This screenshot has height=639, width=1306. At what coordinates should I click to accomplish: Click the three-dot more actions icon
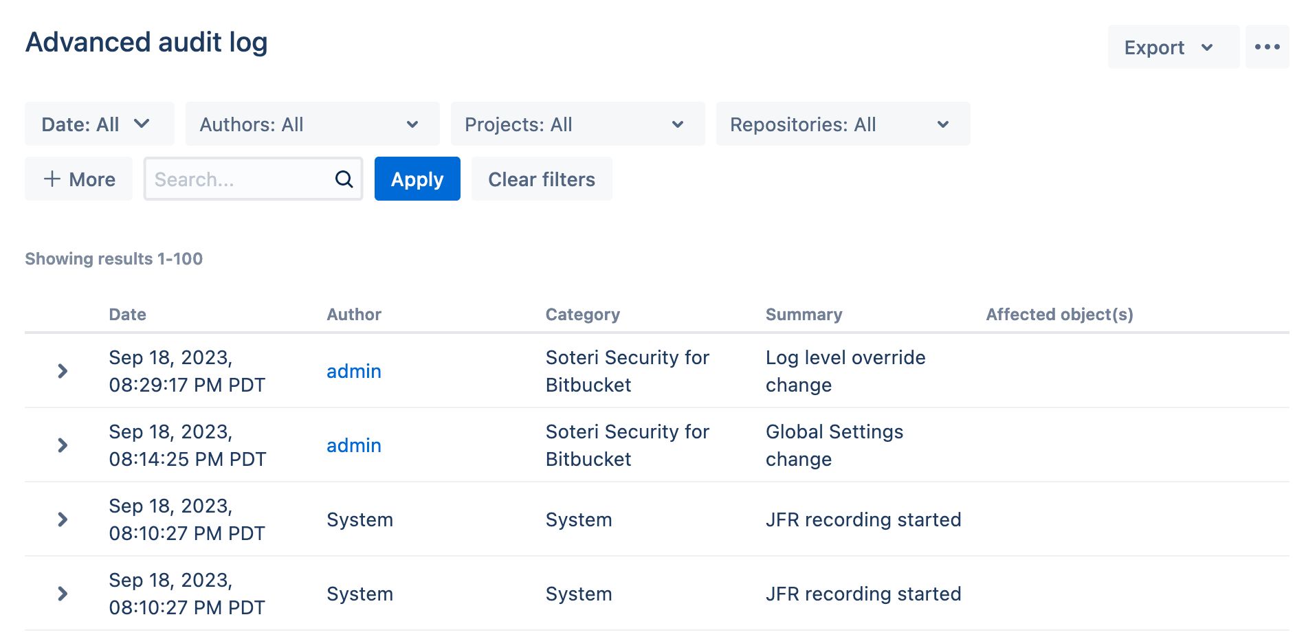point(1267,47)
